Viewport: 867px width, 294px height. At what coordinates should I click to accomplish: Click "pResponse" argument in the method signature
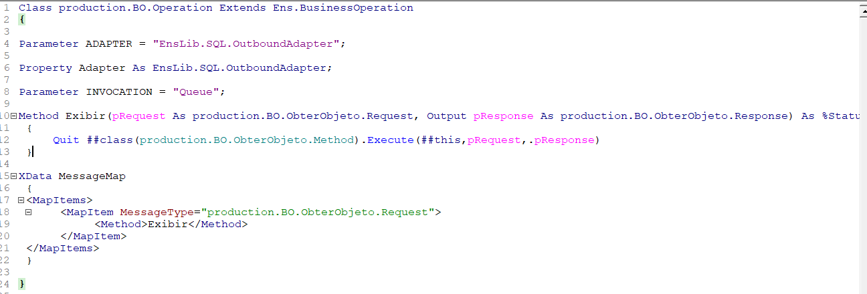504,116
